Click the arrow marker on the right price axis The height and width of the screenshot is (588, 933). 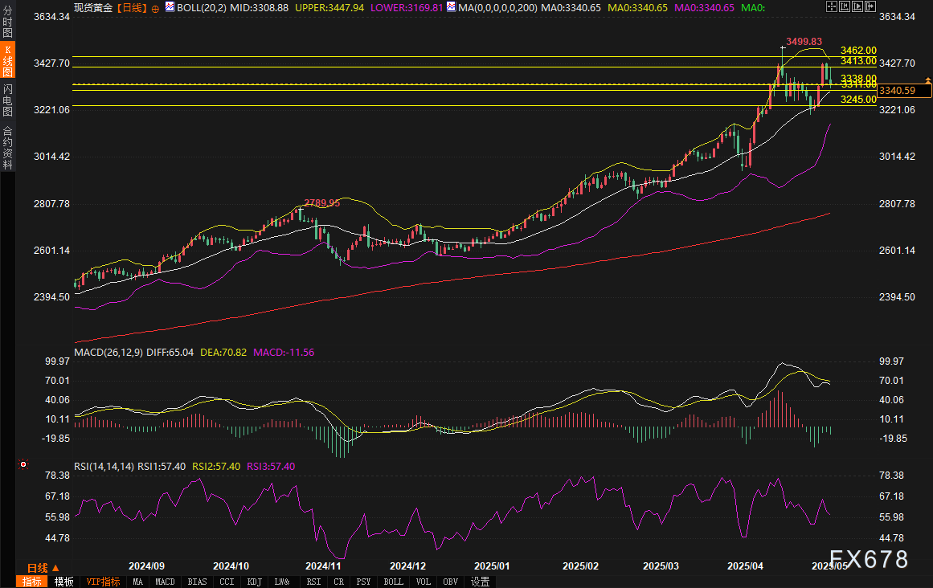(928, 80)
